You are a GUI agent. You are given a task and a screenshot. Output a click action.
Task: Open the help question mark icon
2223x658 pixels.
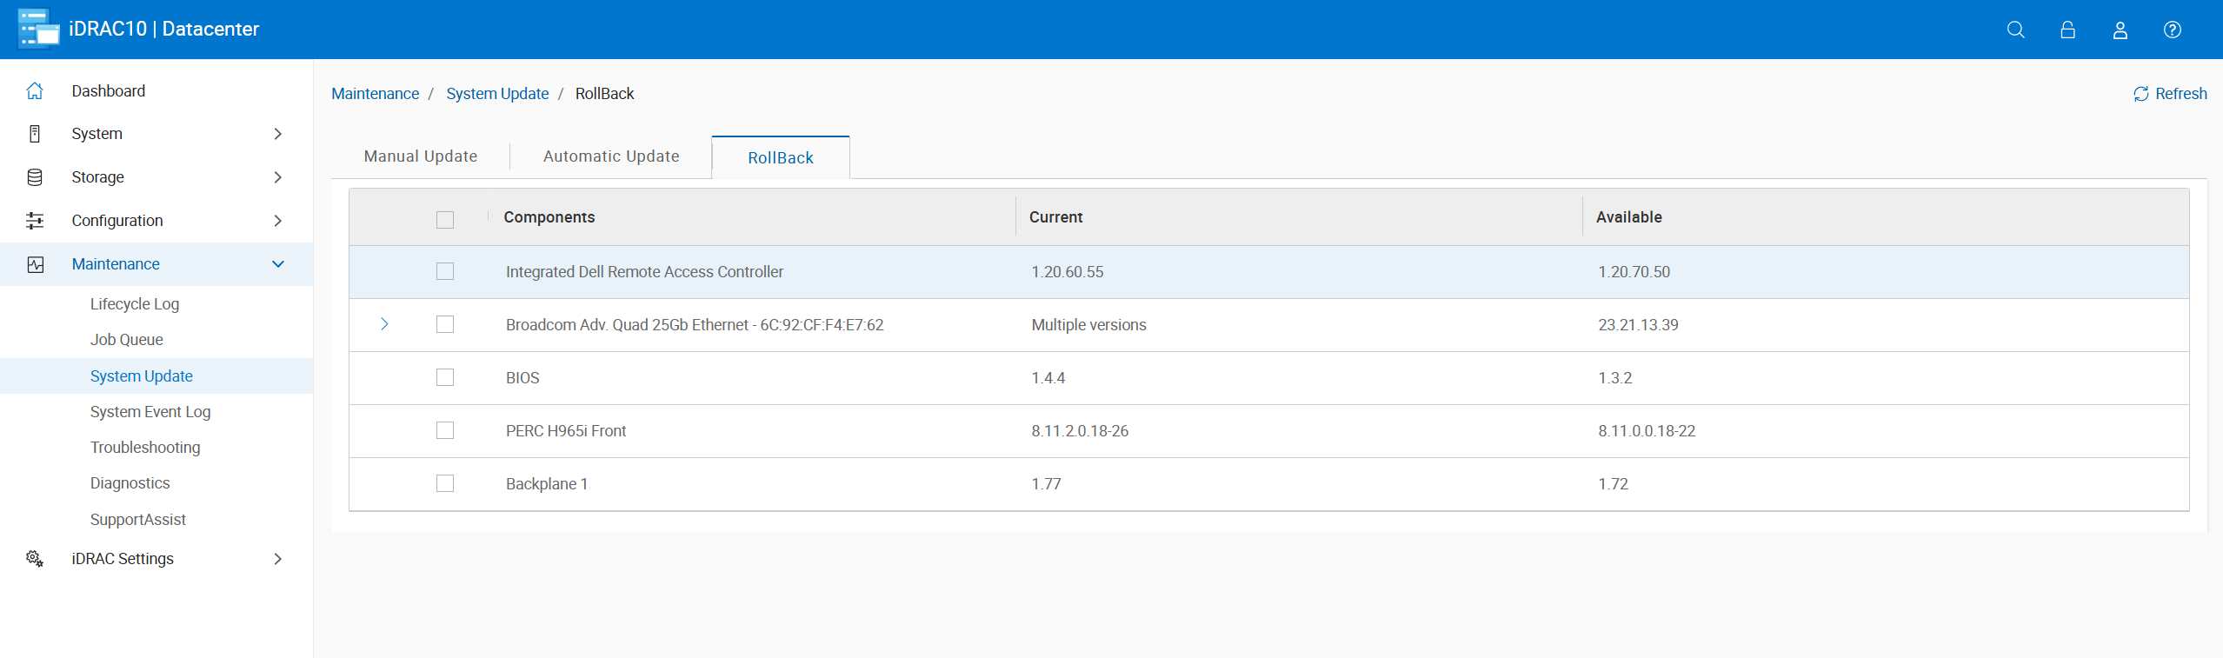coord(2172,30)
